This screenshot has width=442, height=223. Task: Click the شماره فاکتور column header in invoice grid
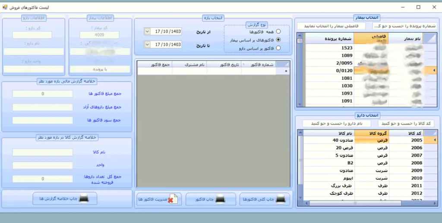click(260, 64)
